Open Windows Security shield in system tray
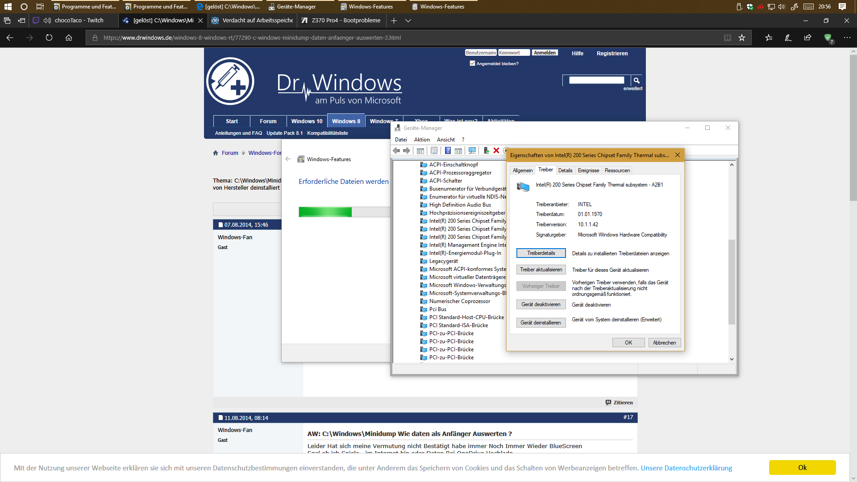The image size is (857, 482). click(x=750, y=7)
